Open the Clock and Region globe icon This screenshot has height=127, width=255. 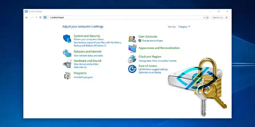click(x=132, y=59)
